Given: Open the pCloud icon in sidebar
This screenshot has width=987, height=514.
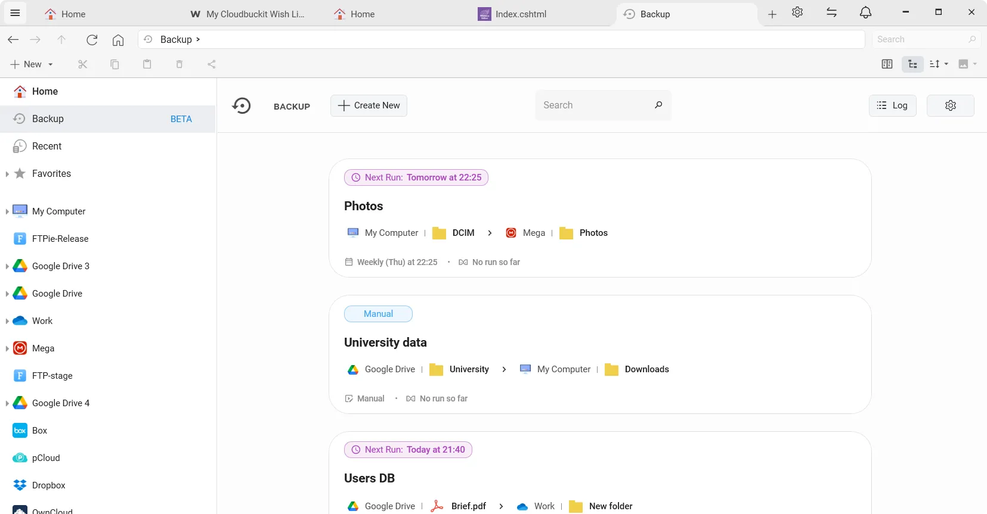Looking at the screenshot, I should 20,458.
